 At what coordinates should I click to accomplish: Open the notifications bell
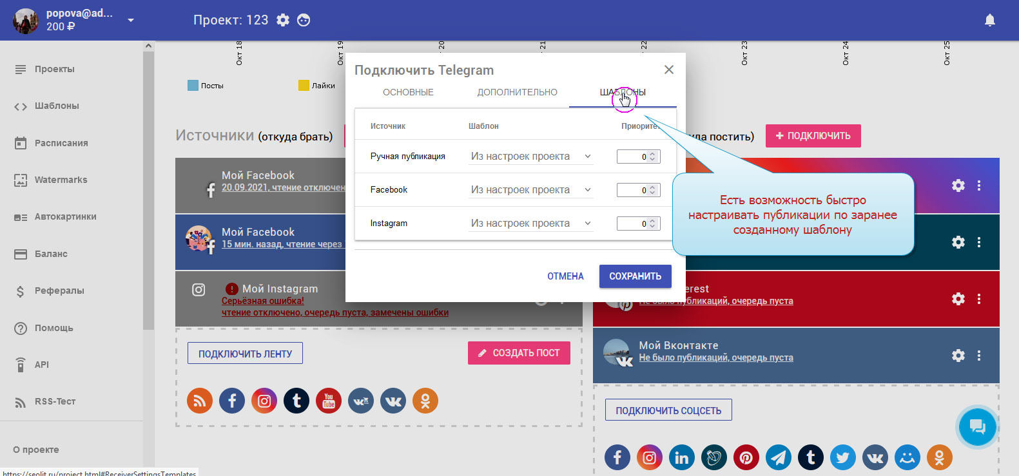coord(990,21)
